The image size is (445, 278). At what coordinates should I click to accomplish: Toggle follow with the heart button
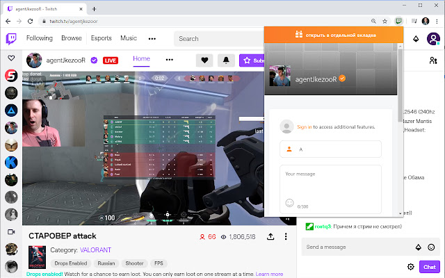204,60
